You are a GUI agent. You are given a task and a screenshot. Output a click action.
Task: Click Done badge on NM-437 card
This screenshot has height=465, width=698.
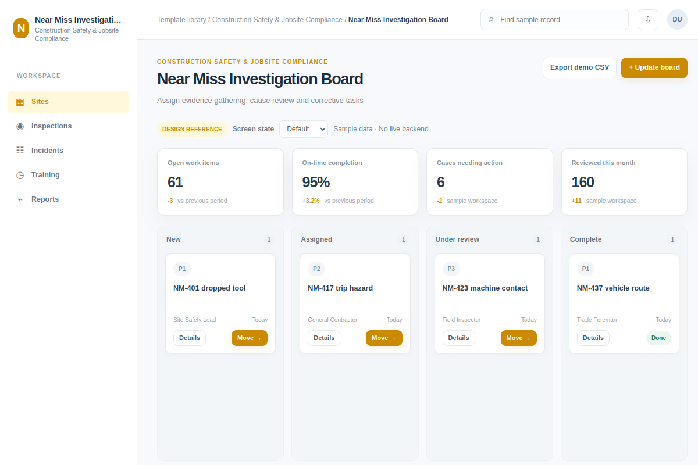point(658,338)
